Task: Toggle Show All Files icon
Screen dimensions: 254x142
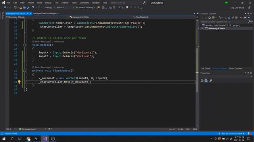Action: (x=237, y=17)
